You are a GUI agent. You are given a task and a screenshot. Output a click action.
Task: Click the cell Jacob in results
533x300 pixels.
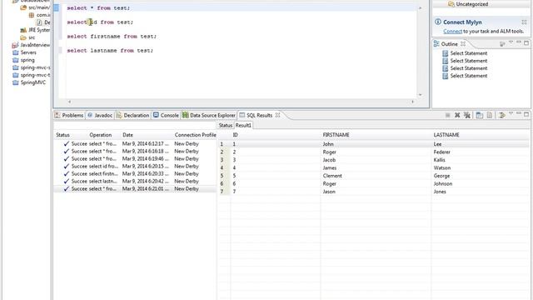coord(329,160)
